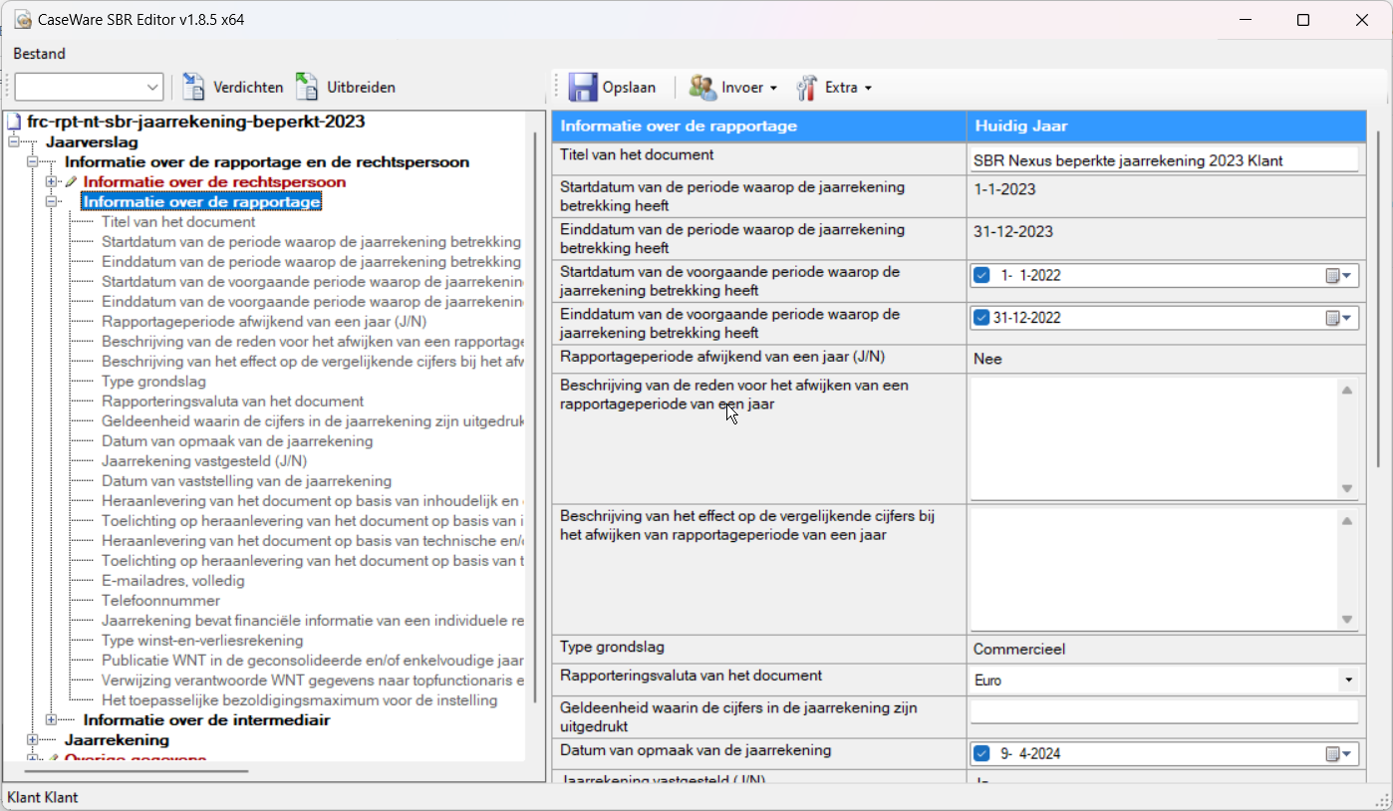This screenshot has height=811, width=1393.
Task: Click the Verdichten collapse icon
Action: coord(193,87)
